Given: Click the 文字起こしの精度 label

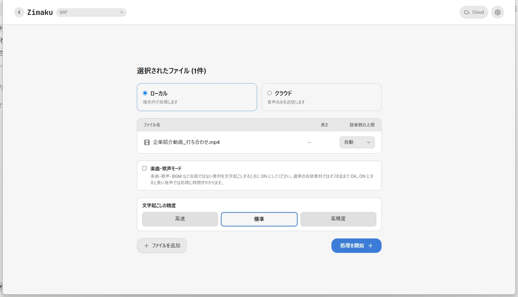Looking at the screenshot, I should pyautogui.click(x=159, y=206).
